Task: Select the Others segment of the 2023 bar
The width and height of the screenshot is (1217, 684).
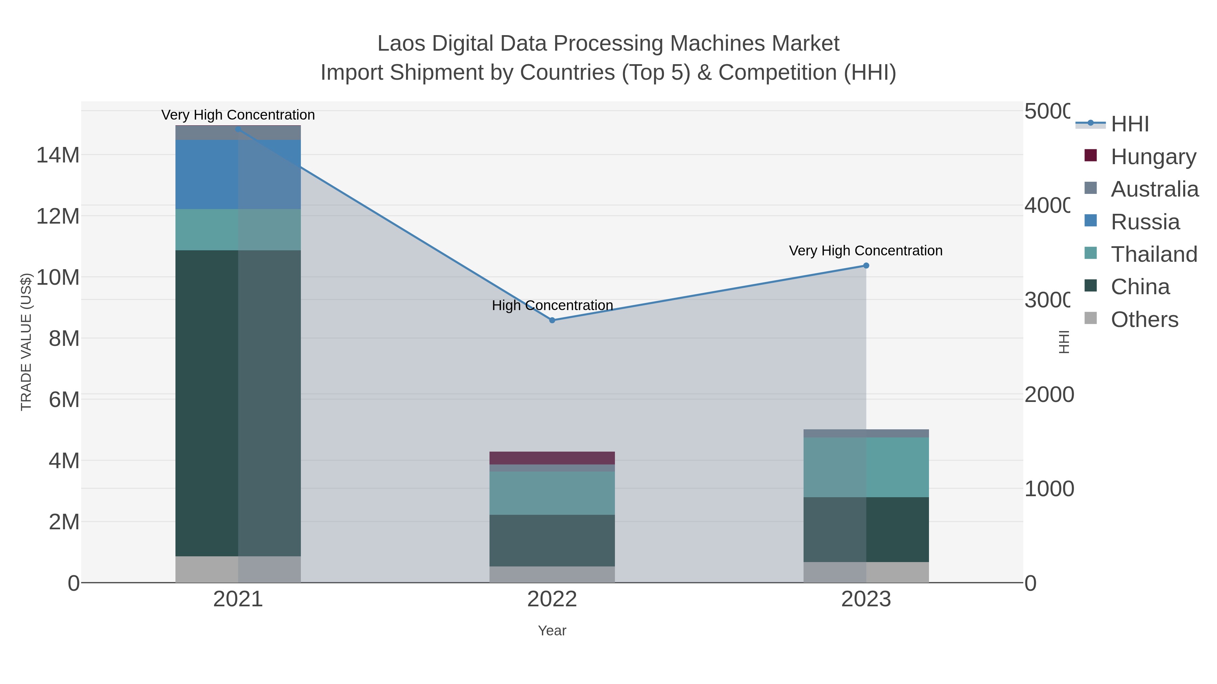Action: [x=866, y=572]
